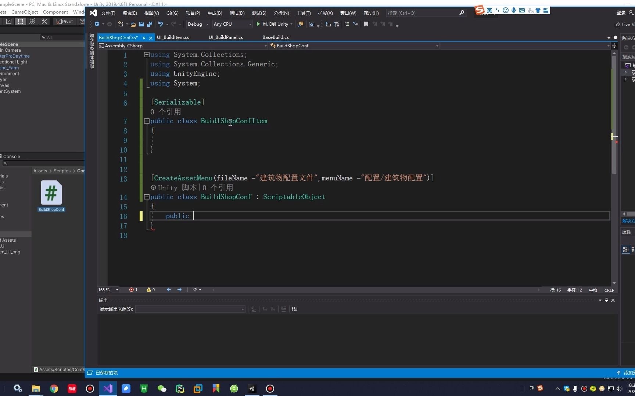Viewport: 635px width, 396px height.
Task: Select the BuildShopConf asset thumbnail
Action: [x=51, y=192]
